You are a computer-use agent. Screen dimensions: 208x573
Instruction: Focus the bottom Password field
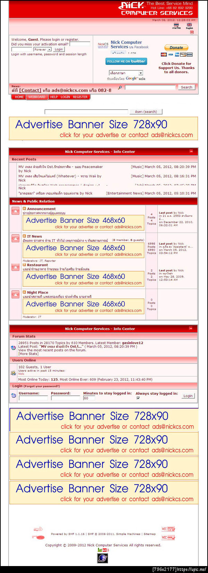tap(65, 398)
